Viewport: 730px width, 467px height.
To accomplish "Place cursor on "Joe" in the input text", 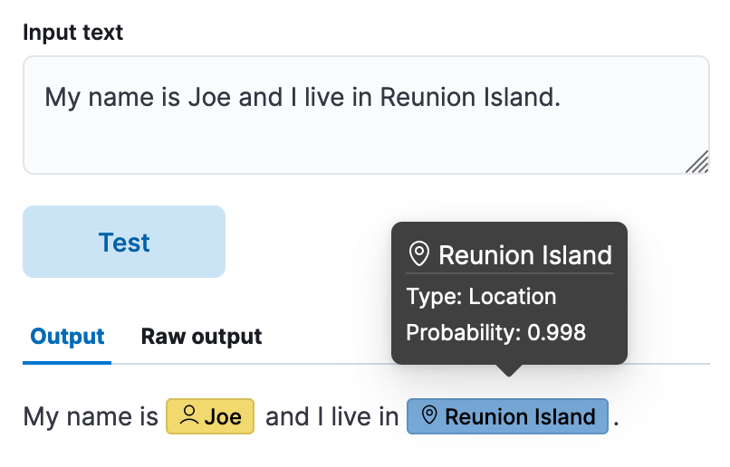I will pos(209,97).
